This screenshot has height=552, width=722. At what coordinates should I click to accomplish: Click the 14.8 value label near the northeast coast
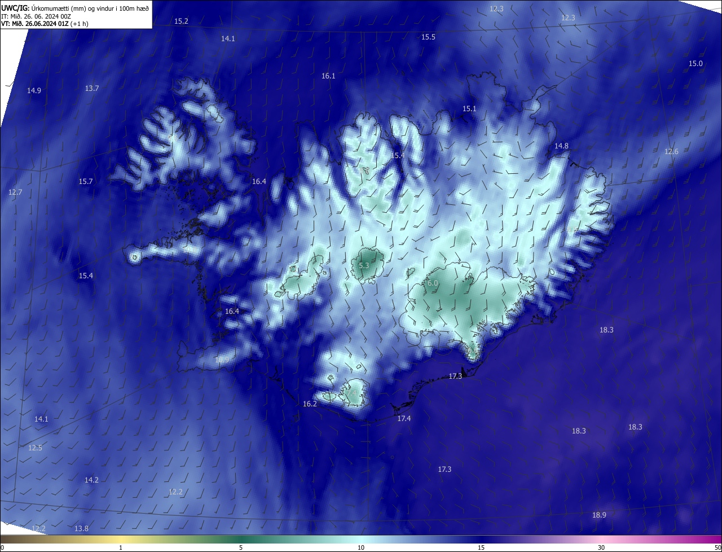(561, 146)
